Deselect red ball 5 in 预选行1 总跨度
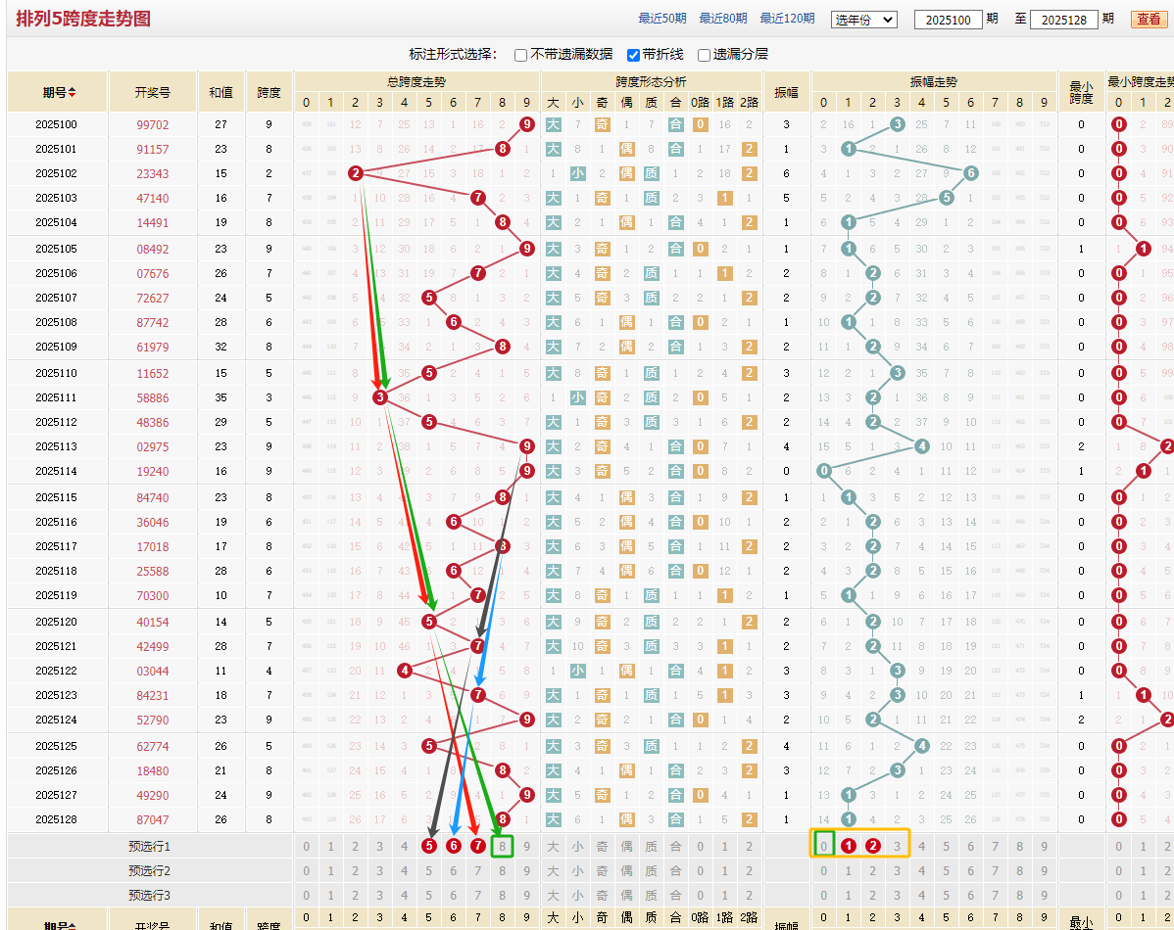The width and height of the screenshot is (1174, 930). coord(429,846)
